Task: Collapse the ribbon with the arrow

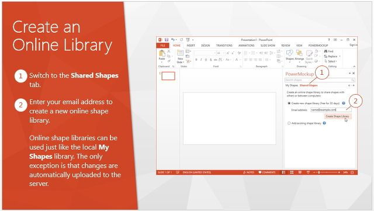Action: (354, 67)
